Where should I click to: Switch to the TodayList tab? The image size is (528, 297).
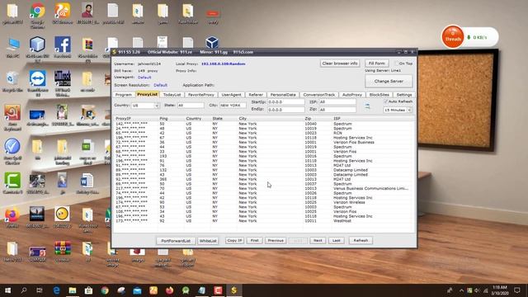(172, 95)
